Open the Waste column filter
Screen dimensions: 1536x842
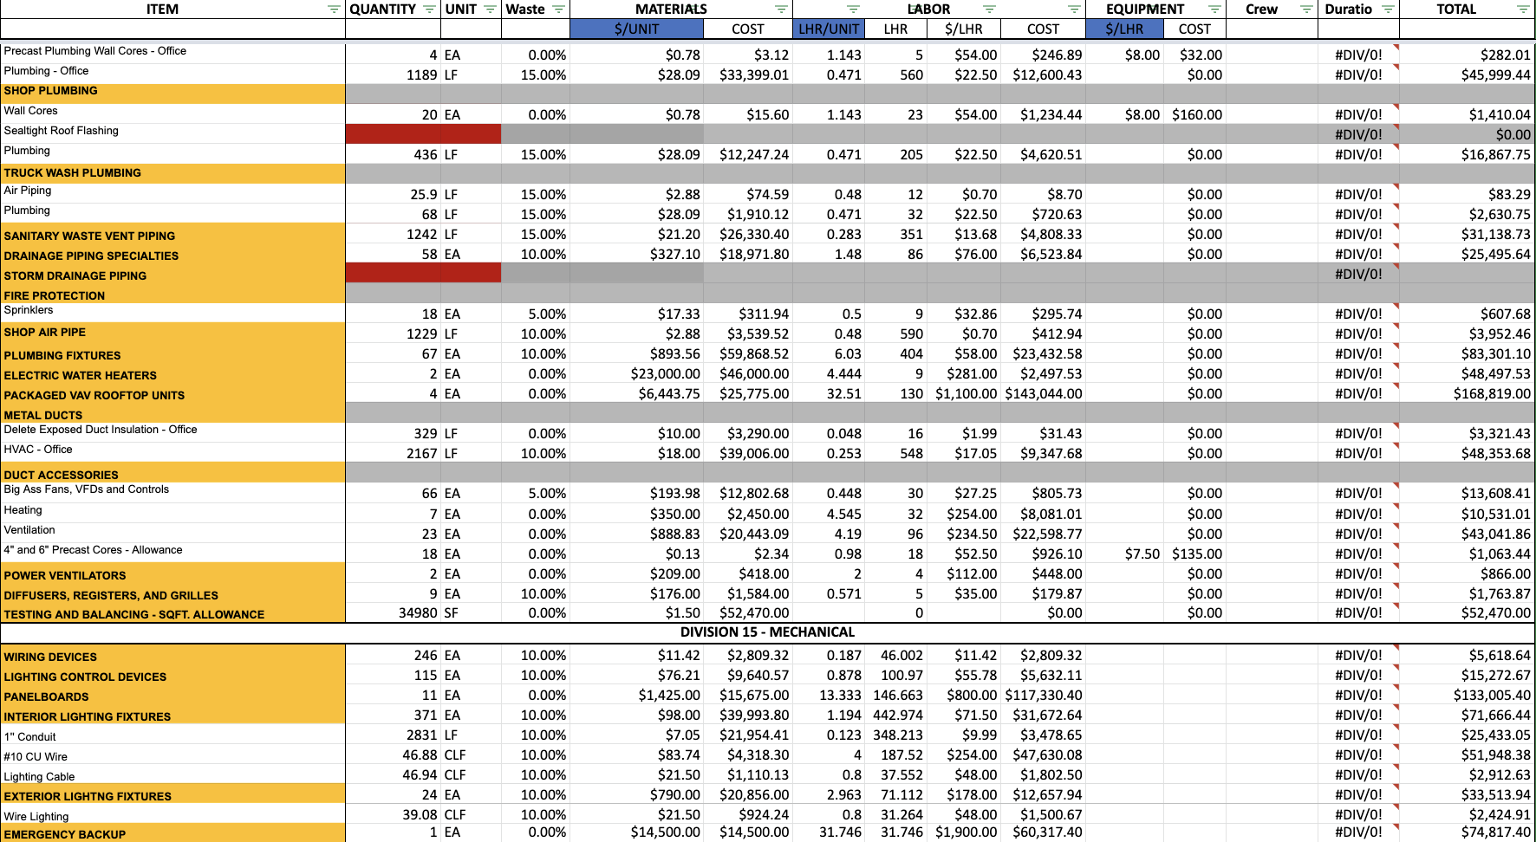(558, 9)
